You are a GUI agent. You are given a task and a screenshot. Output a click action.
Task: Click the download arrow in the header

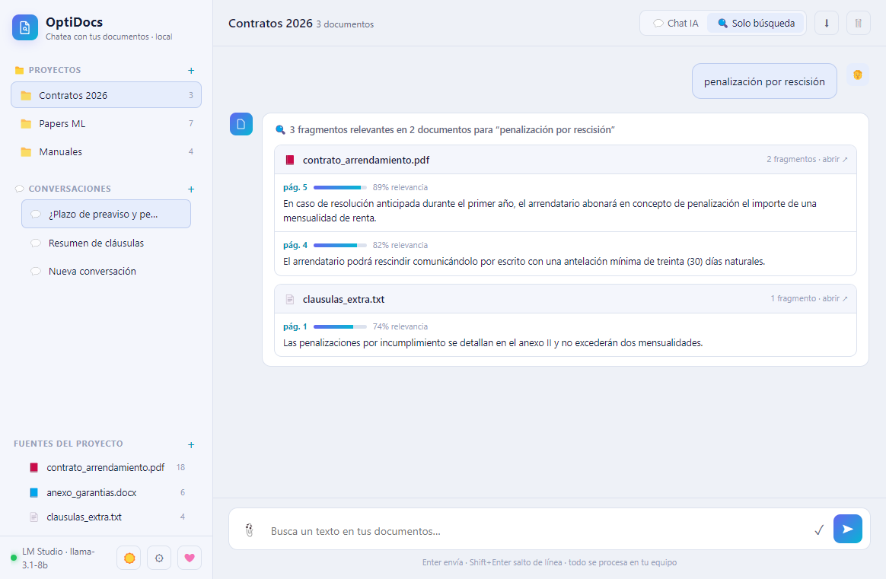[x=826, y=23]
